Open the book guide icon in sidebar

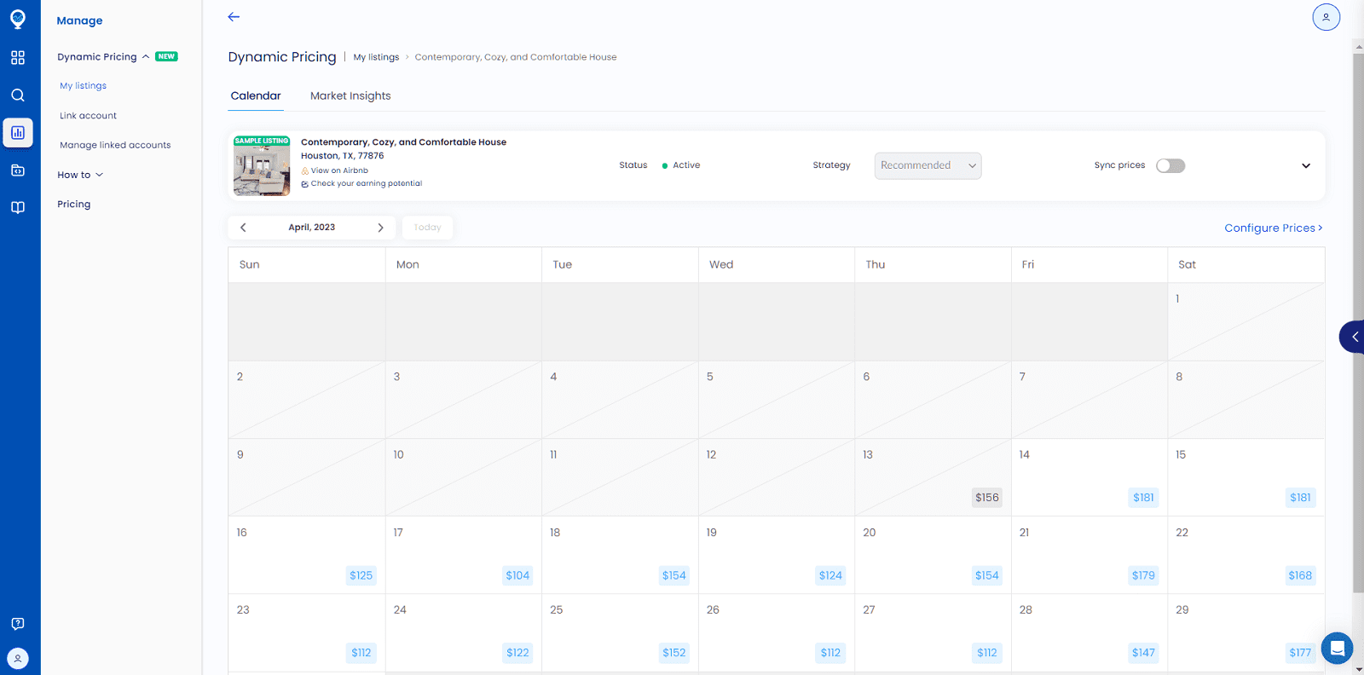(18, 208)
